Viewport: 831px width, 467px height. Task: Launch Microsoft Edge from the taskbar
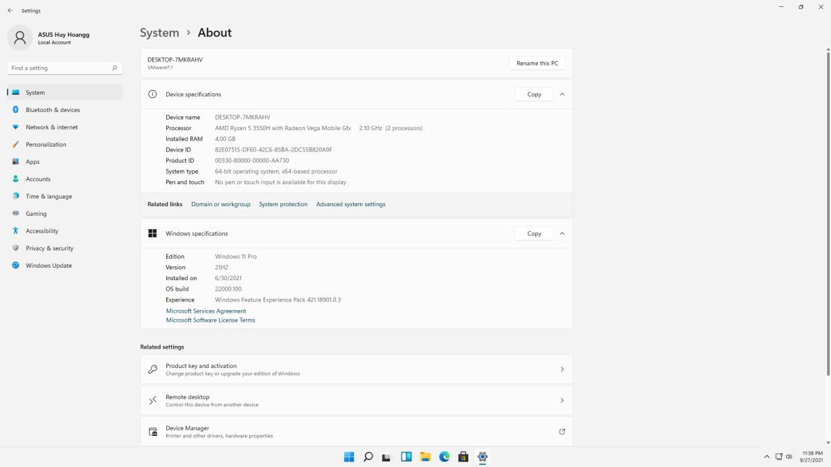click(445, 457)
